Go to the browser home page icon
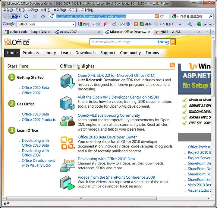The width and height of the screenshot is (217, 208). click(x=43, y=16)
